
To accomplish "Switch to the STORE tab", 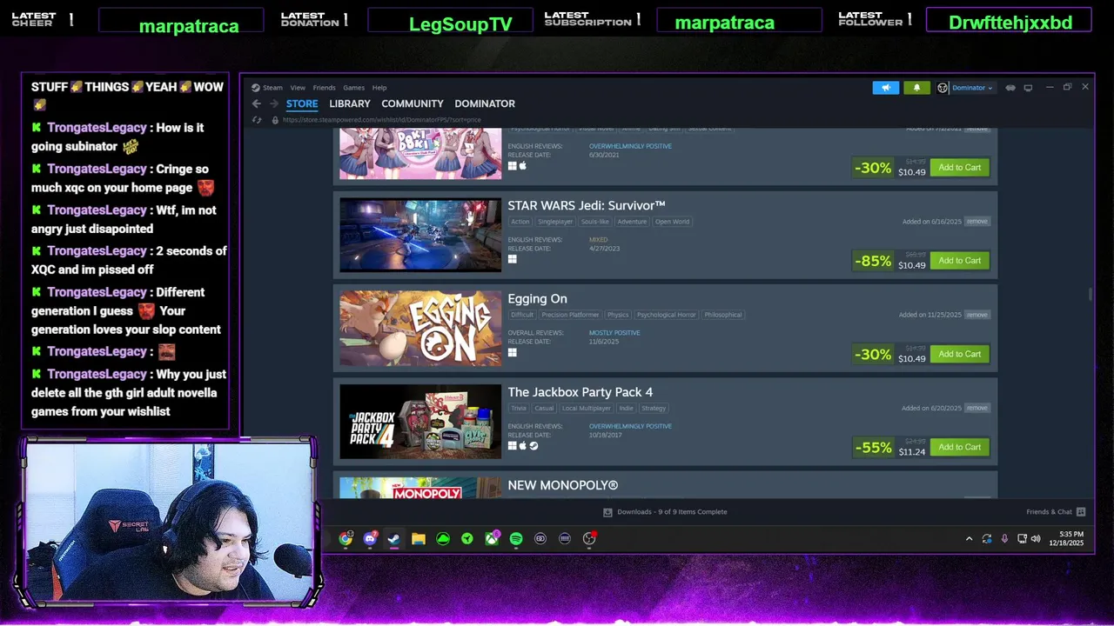I will point(302,103).
